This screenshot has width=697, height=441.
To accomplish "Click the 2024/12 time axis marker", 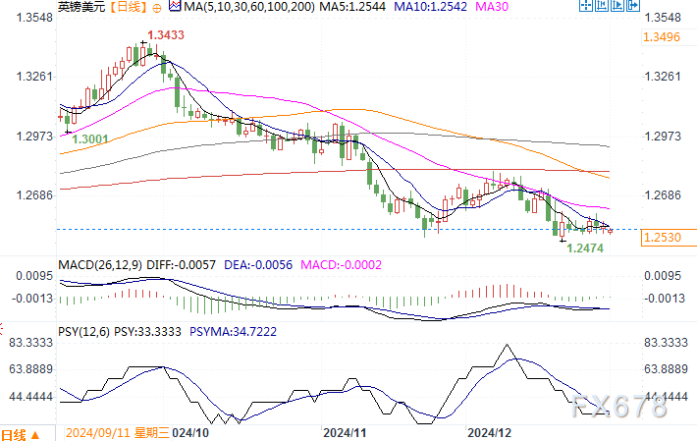I will point(489,432).
